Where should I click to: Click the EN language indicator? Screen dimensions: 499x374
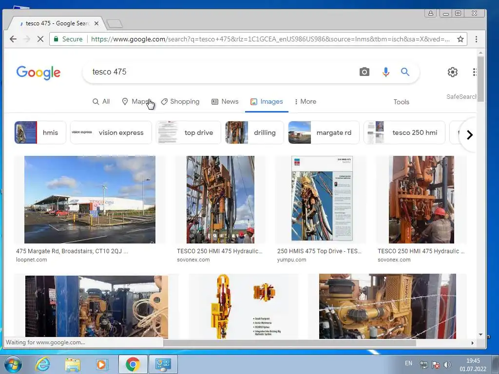pos(409,363)
